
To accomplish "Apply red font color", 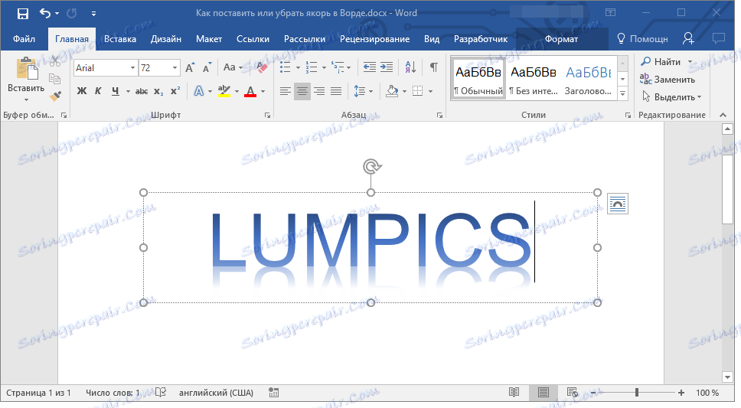I will click(250, 91).
